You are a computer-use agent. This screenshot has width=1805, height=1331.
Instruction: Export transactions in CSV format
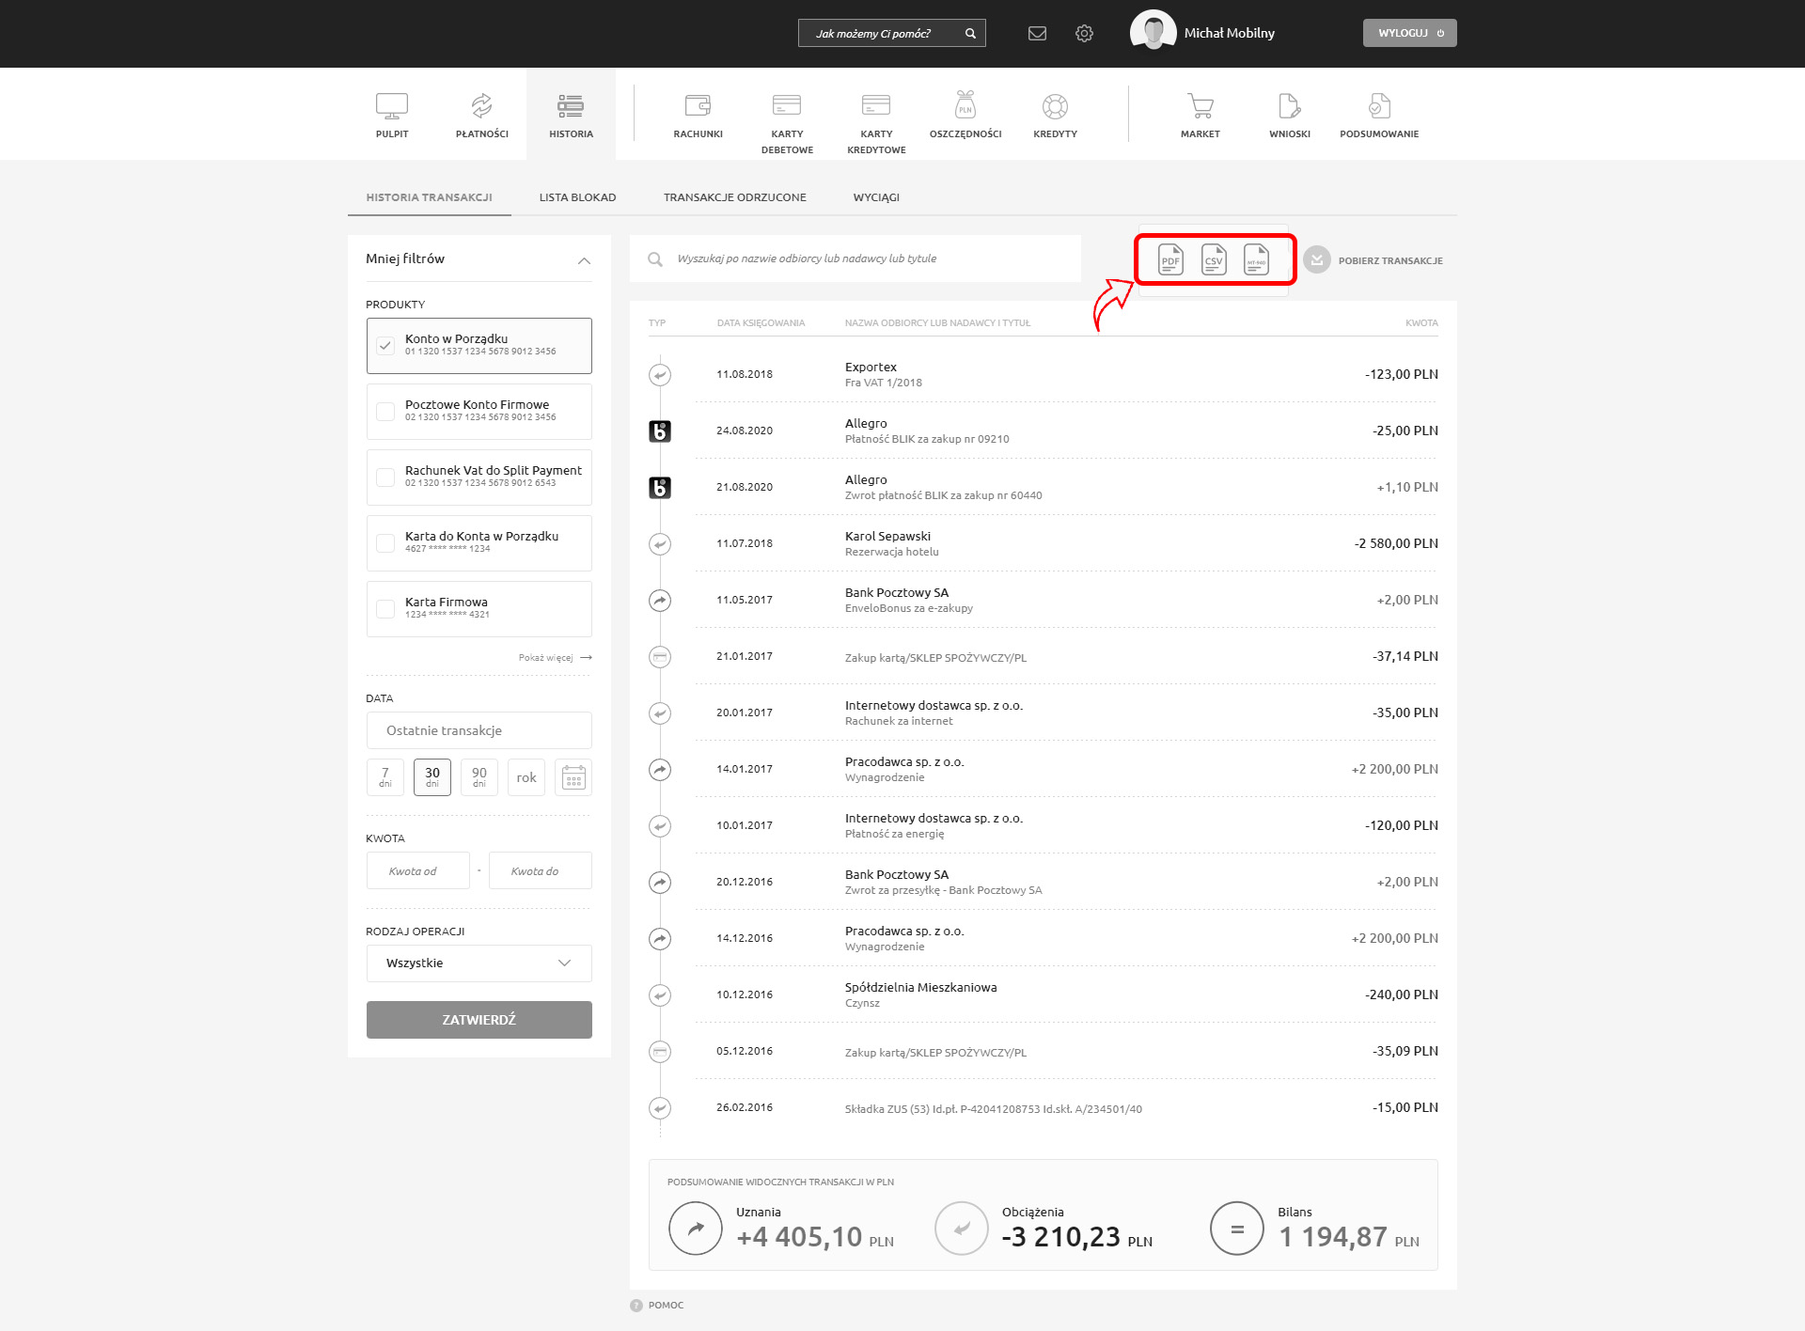[x=1214, y=259]
